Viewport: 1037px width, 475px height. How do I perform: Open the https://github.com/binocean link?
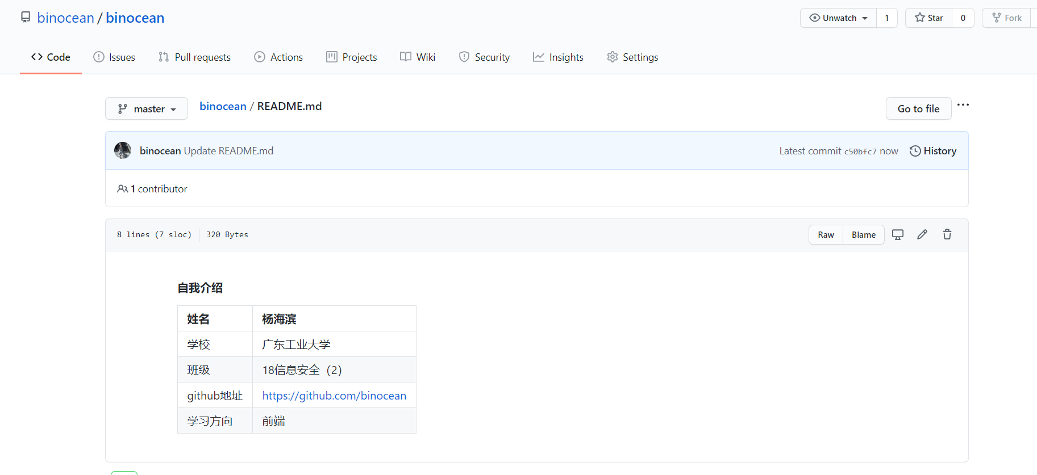(334, 396)
